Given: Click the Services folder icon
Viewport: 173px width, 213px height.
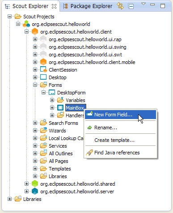Looking at the screenshot, I should pos(43,145).
